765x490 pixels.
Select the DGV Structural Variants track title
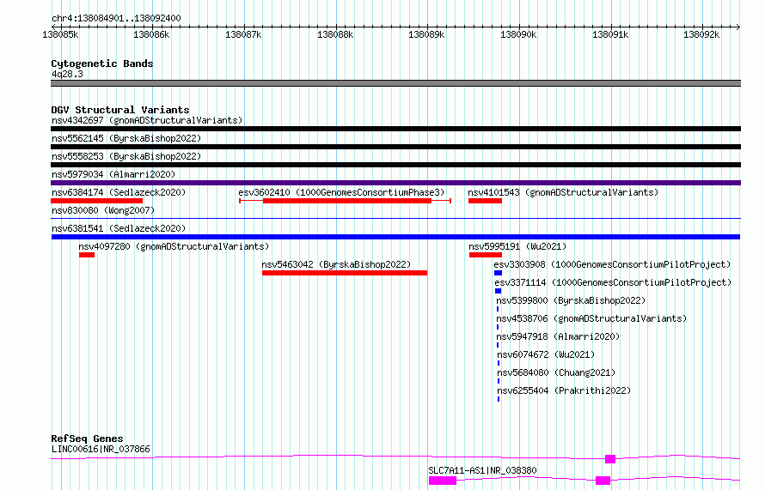120,110
